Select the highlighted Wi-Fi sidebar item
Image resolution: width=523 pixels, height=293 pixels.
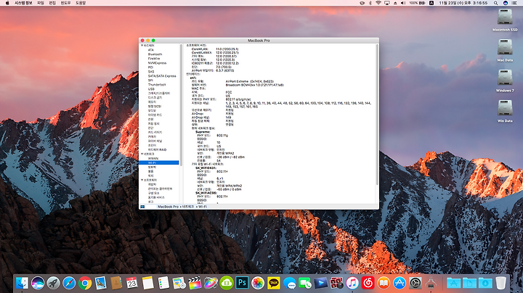159,162
